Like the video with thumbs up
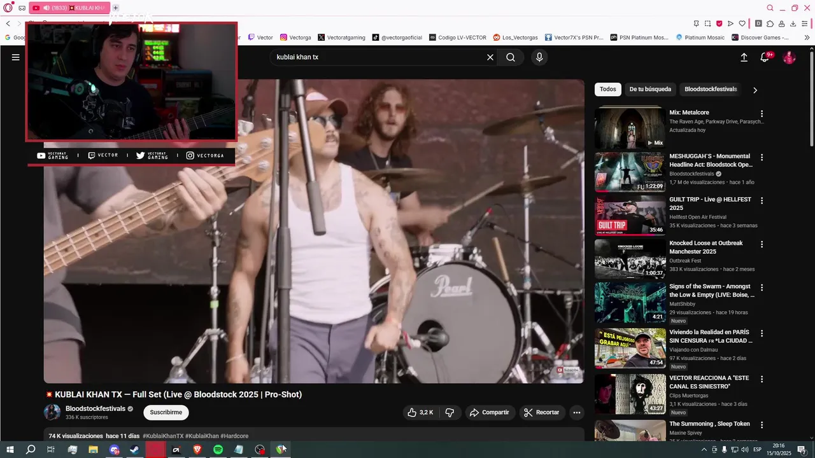815x458 pixels. coord(420,412)
